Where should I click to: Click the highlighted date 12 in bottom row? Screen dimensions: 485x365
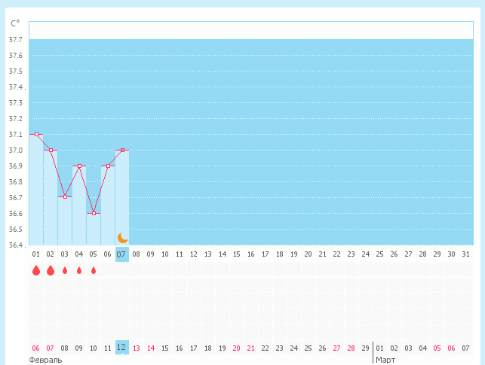tap(121, 348)
